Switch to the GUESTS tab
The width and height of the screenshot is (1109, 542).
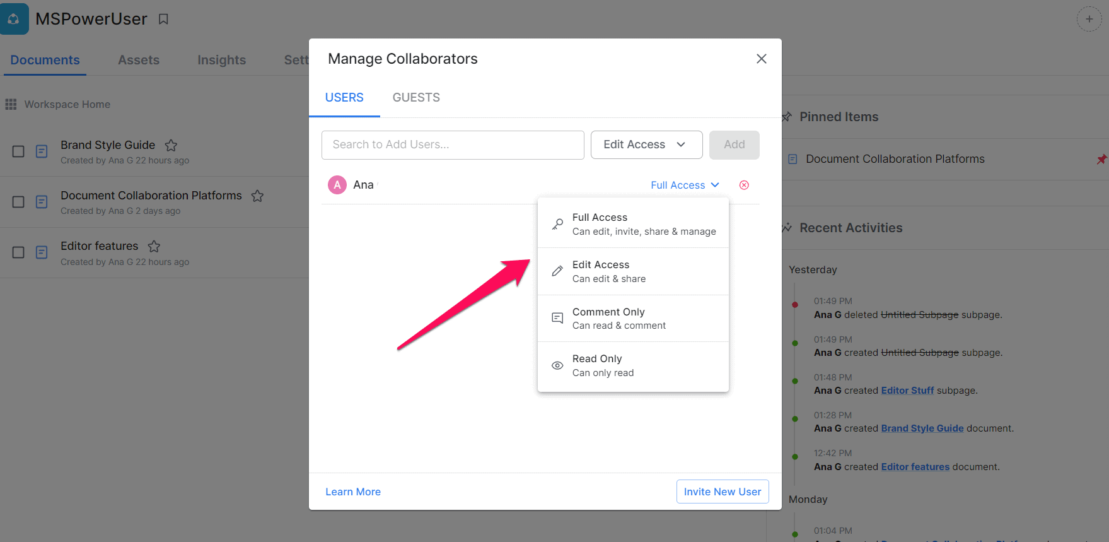pos(416,98)
